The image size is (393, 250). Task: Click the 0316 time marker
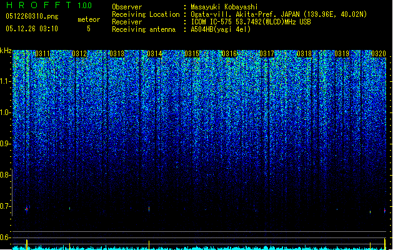coord(229,54)
